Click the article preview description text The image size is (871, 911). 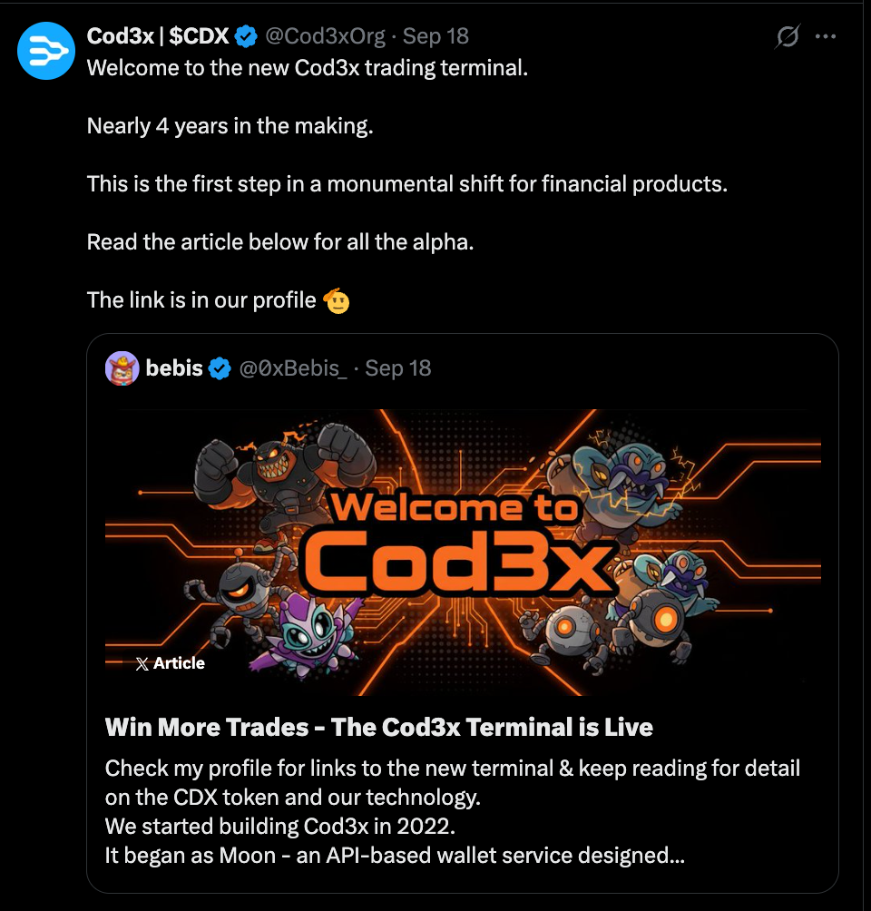coord(453,812)
